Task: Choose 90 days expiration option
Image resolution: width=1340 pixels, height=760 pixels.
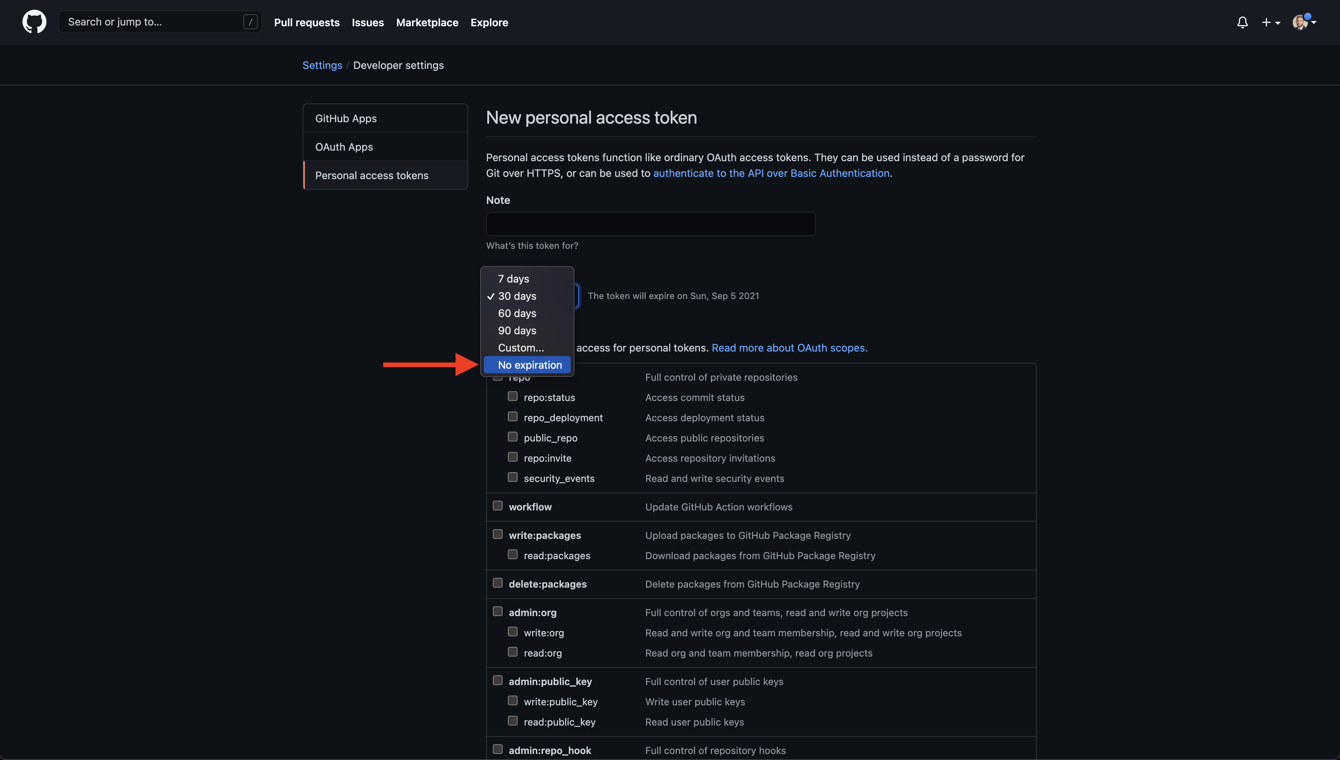Action: (527, 331)
